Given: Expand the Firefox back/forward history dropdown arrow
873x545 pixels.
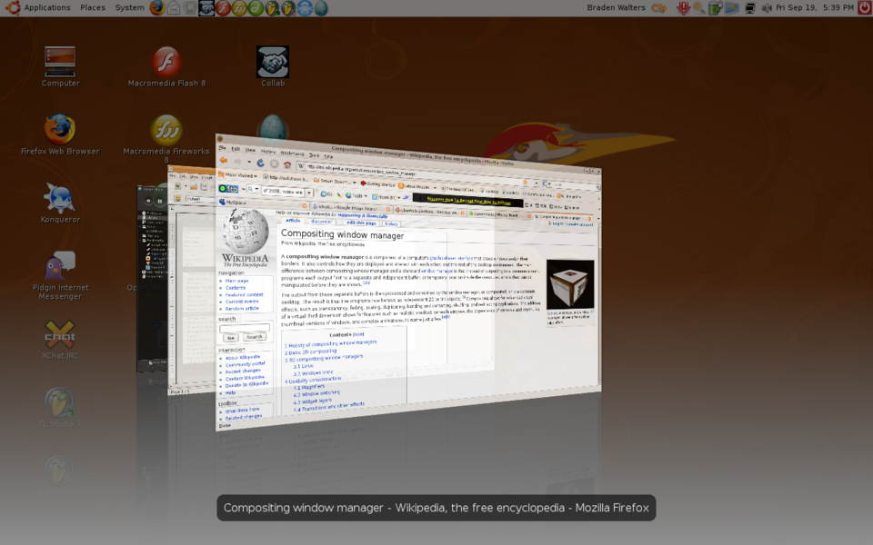Looking at the screenshot, I should 249,162.
